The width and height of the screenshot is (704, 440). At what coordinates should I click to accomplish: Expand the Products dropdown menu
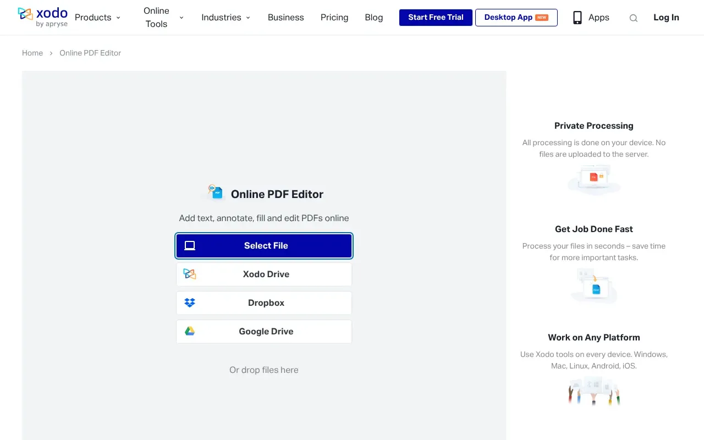(x=97, y=18)
